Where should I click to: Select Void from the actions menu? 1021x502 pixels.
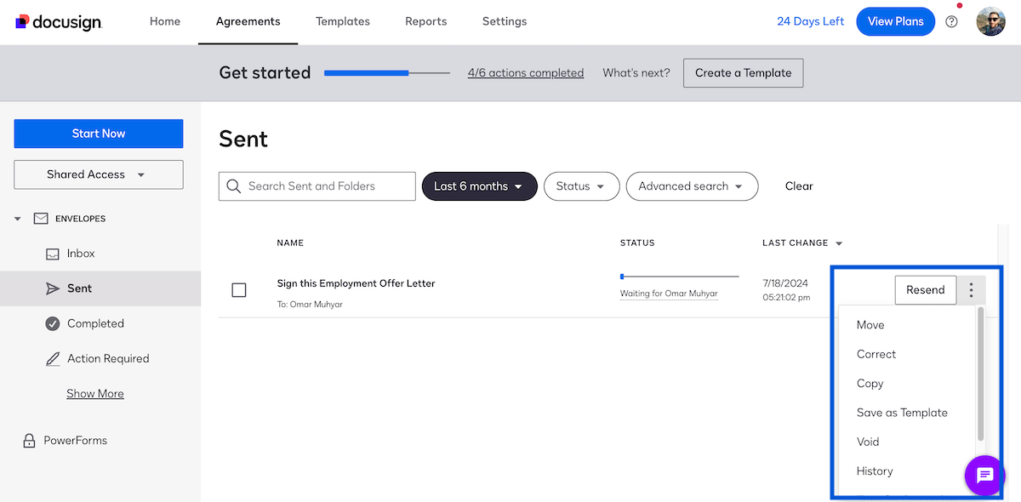pyautogui.click(x=867, y=442)
